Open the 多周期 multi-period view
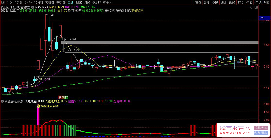Viewport: 271px width, 138px height. [x=96, y=2]
